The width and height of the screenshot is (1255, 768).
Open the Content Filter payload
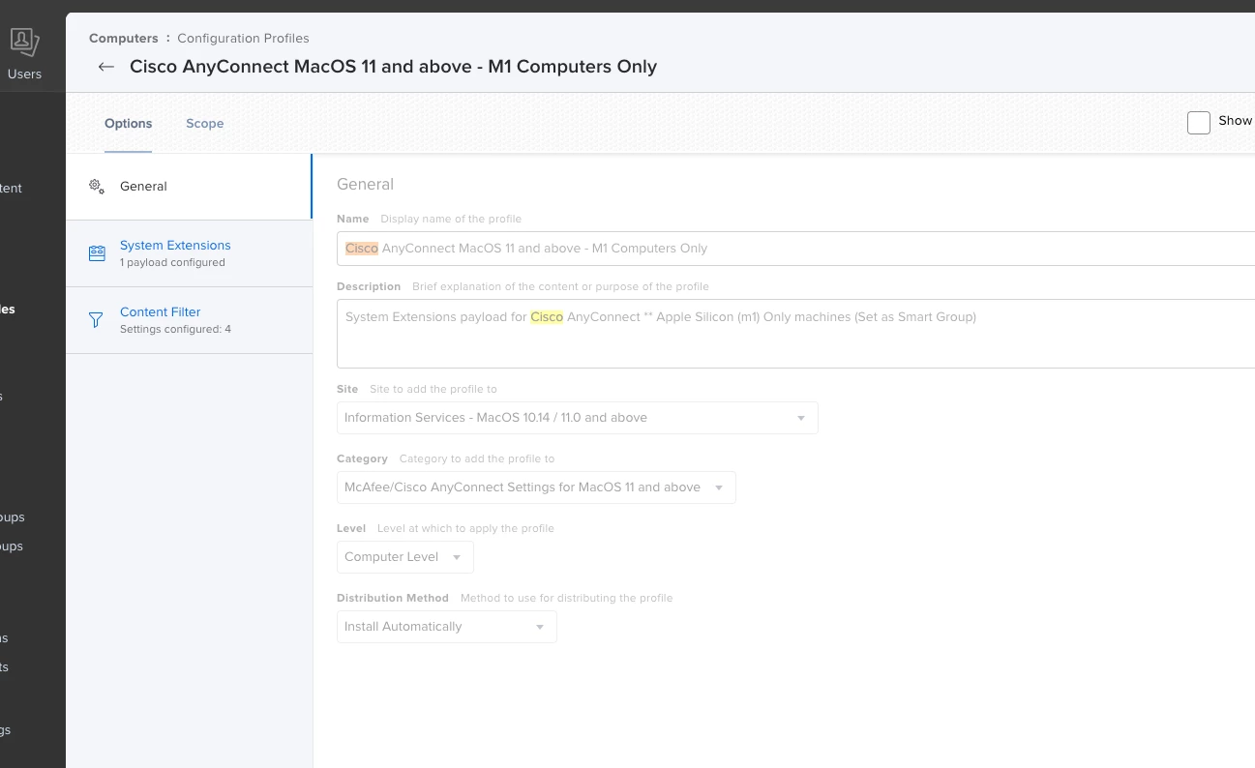[189, 320]
